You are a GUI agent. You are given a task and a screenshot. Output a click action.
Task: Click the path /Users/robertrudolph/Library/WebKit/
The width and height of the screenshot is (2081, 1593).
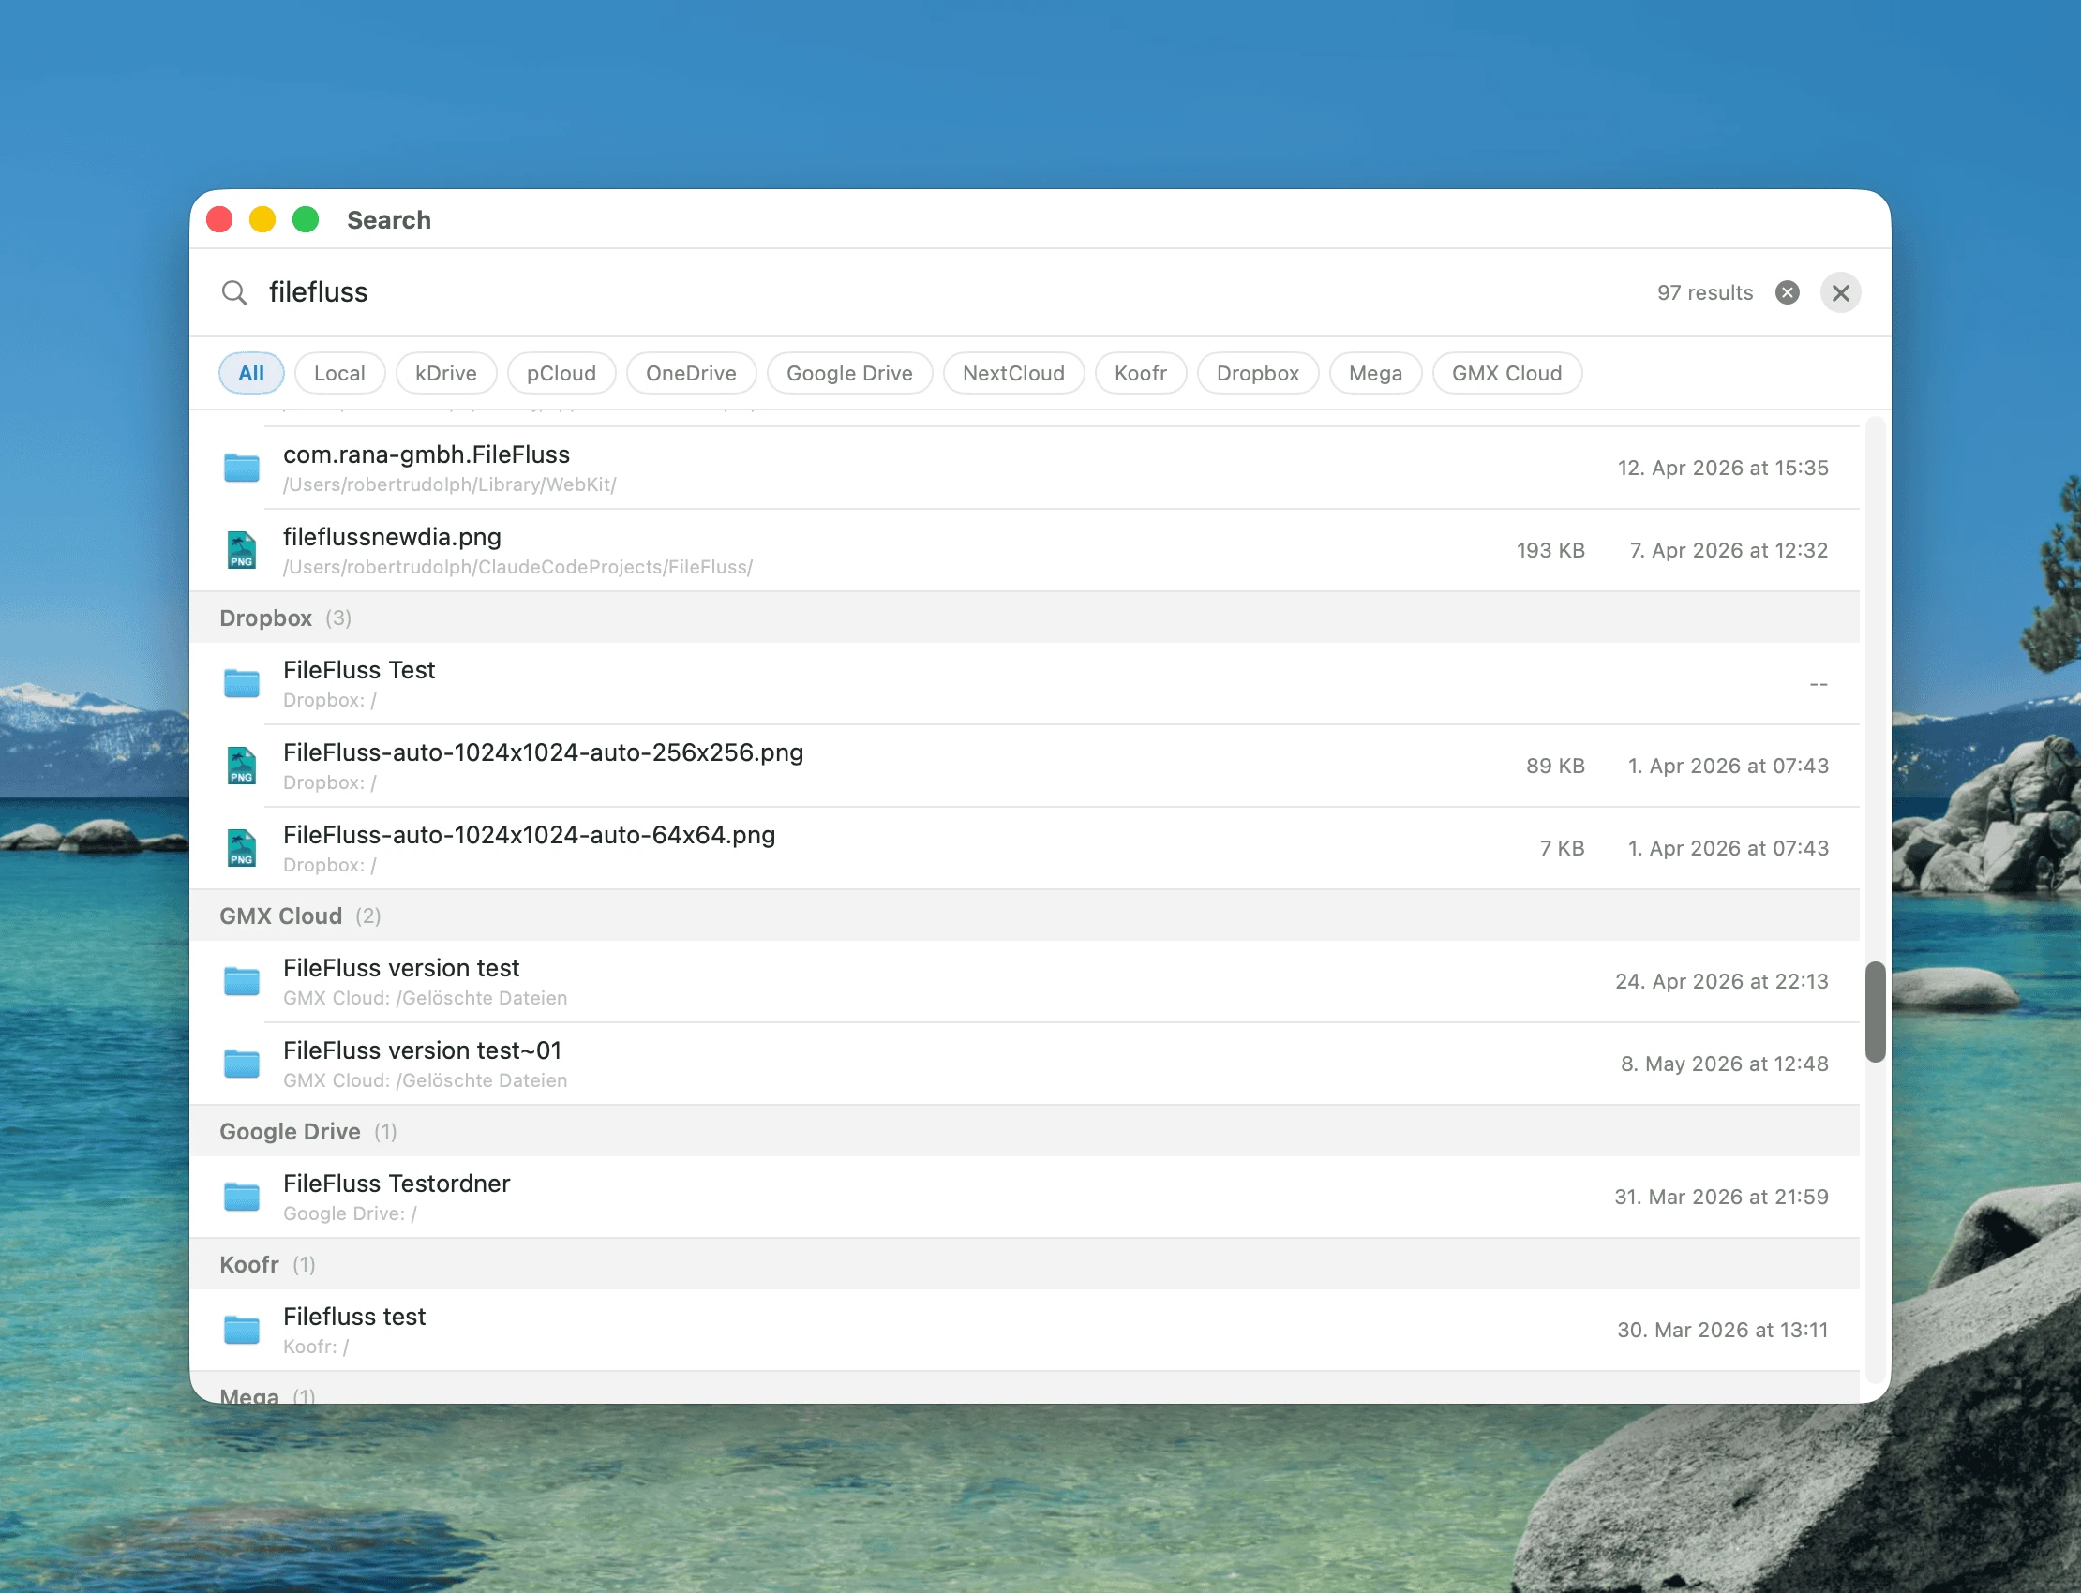pos(450,484)
